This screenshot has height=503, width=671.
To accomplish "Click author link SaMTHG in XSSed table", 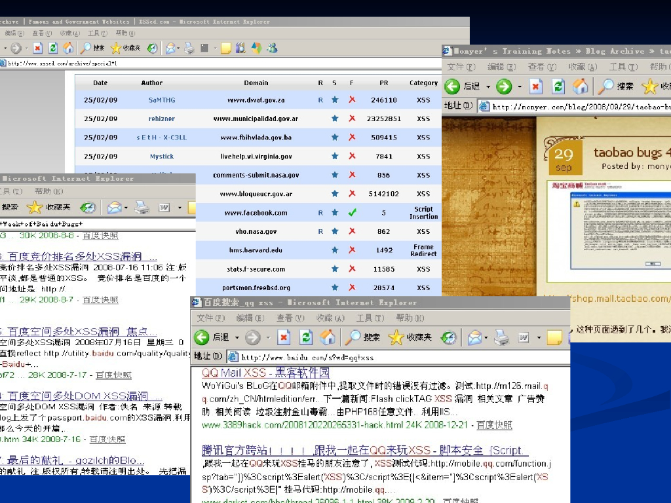I will pyautogui.click(x=162, y=100).
